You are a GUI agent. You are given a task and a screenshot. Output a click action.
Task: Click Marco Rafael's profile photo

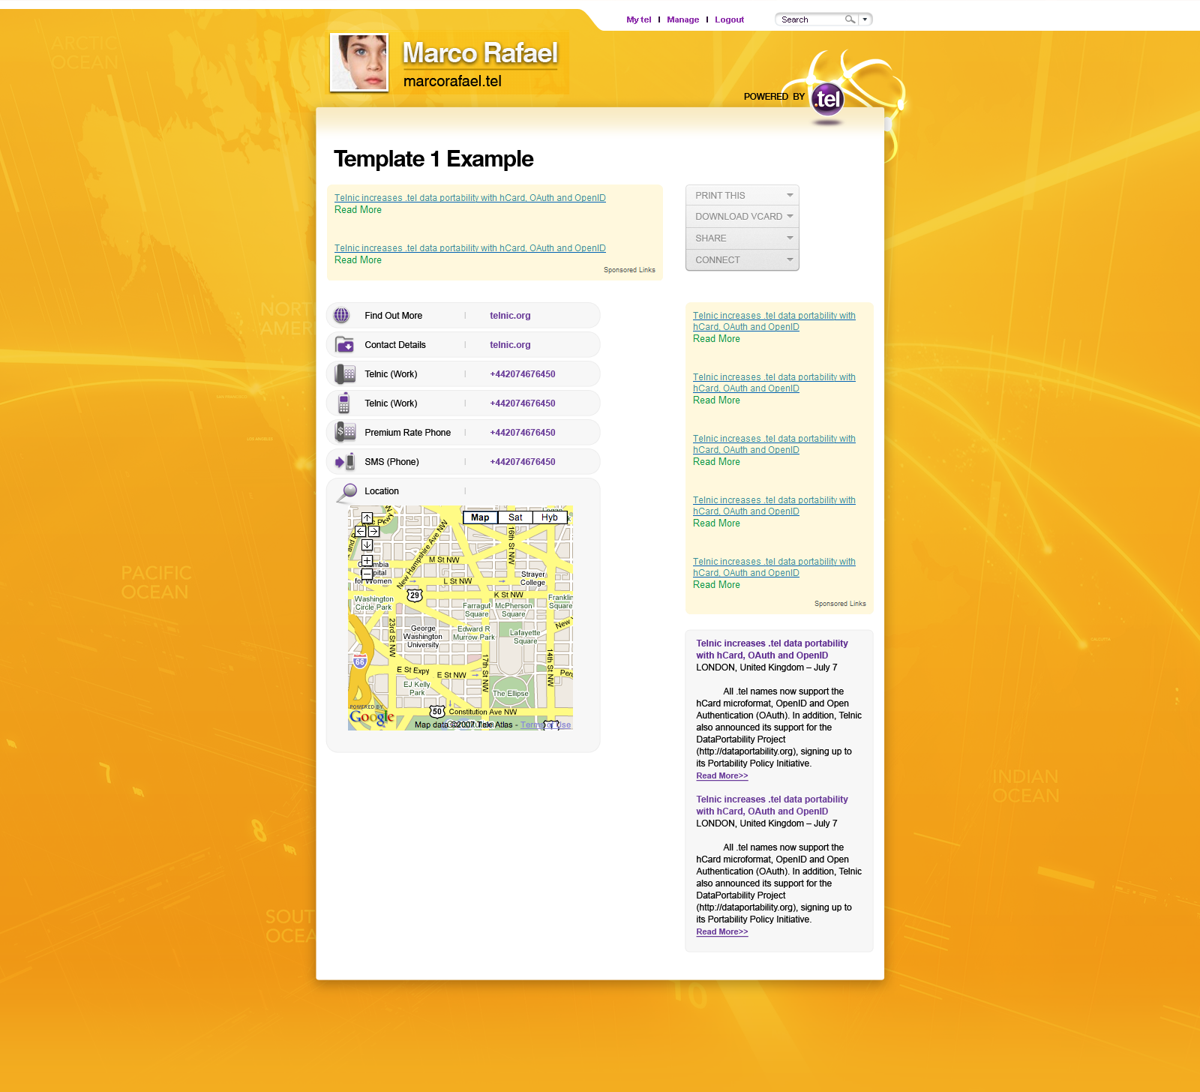pyautogui.click(x=359, y=62)
